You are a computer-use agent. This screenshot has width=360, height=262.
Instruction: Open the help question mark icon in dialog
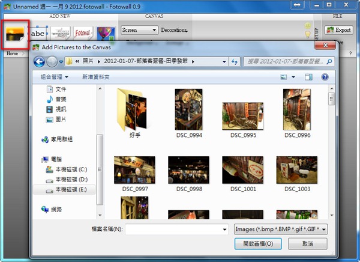(325, 77)
